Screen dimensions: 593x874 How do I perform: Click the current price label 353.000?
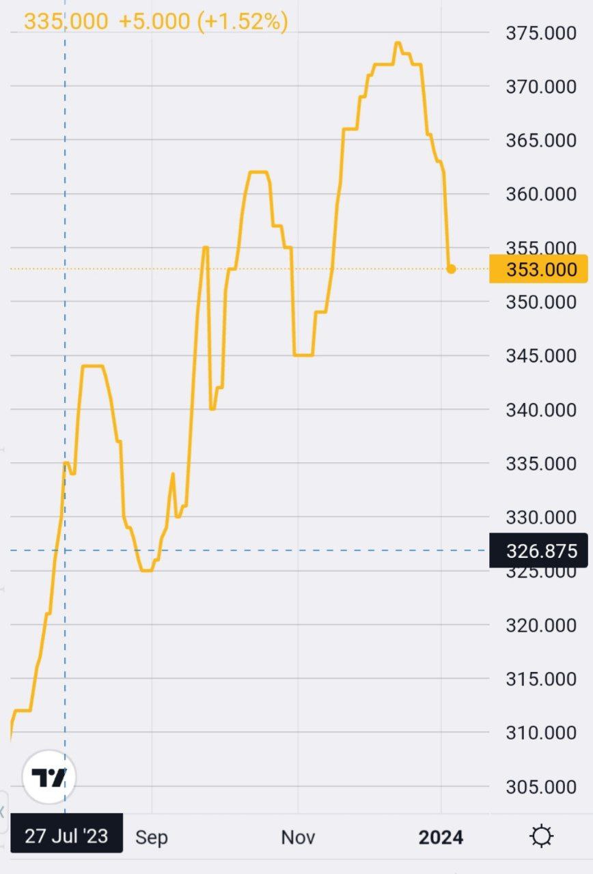click(539, 269)
